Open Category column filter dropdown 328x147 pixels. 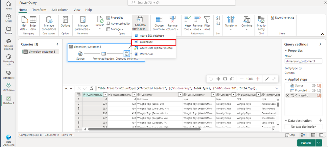pos(233,95)
